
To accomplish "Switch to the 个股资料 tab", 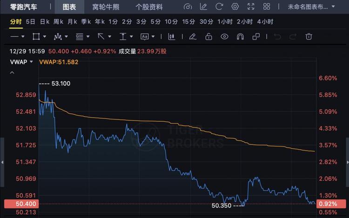I will (x=149, y=7).
